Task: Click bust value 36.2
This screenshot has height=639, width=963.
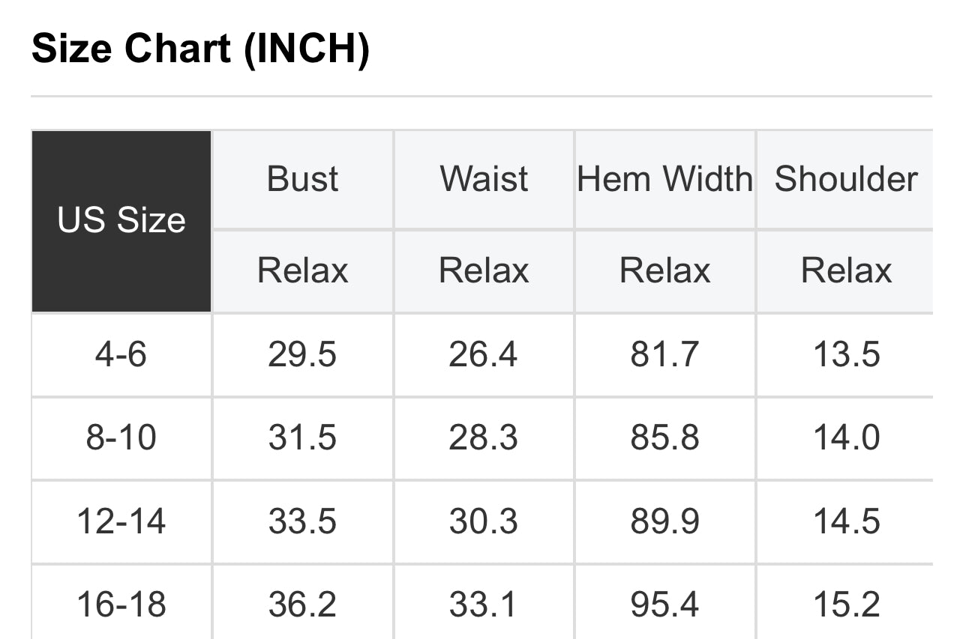Action: [x=303, y=605]
